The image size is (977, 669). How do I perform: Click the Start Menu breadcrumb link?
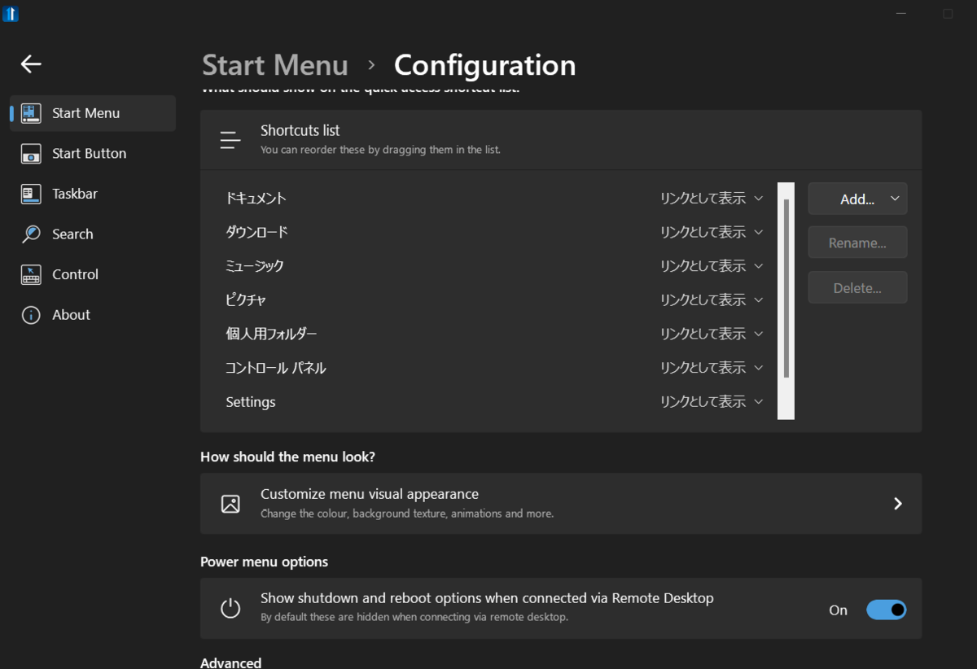click(x=274, y=65)
